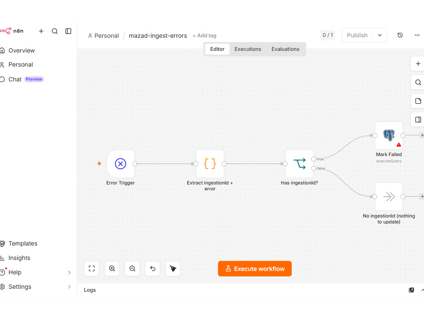Open canvas node search
The image size is (424, 318).
[418, 83]
